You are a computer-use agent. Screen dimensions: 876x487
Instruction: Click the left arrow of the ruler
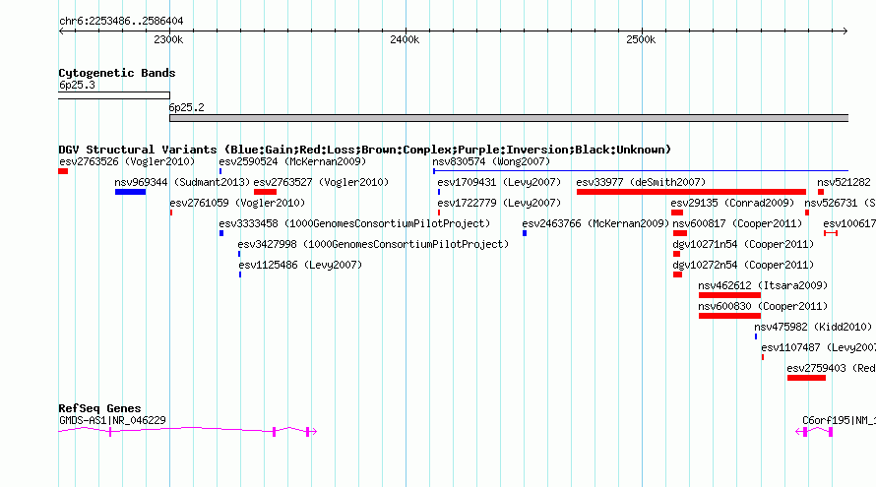[61, 30]
